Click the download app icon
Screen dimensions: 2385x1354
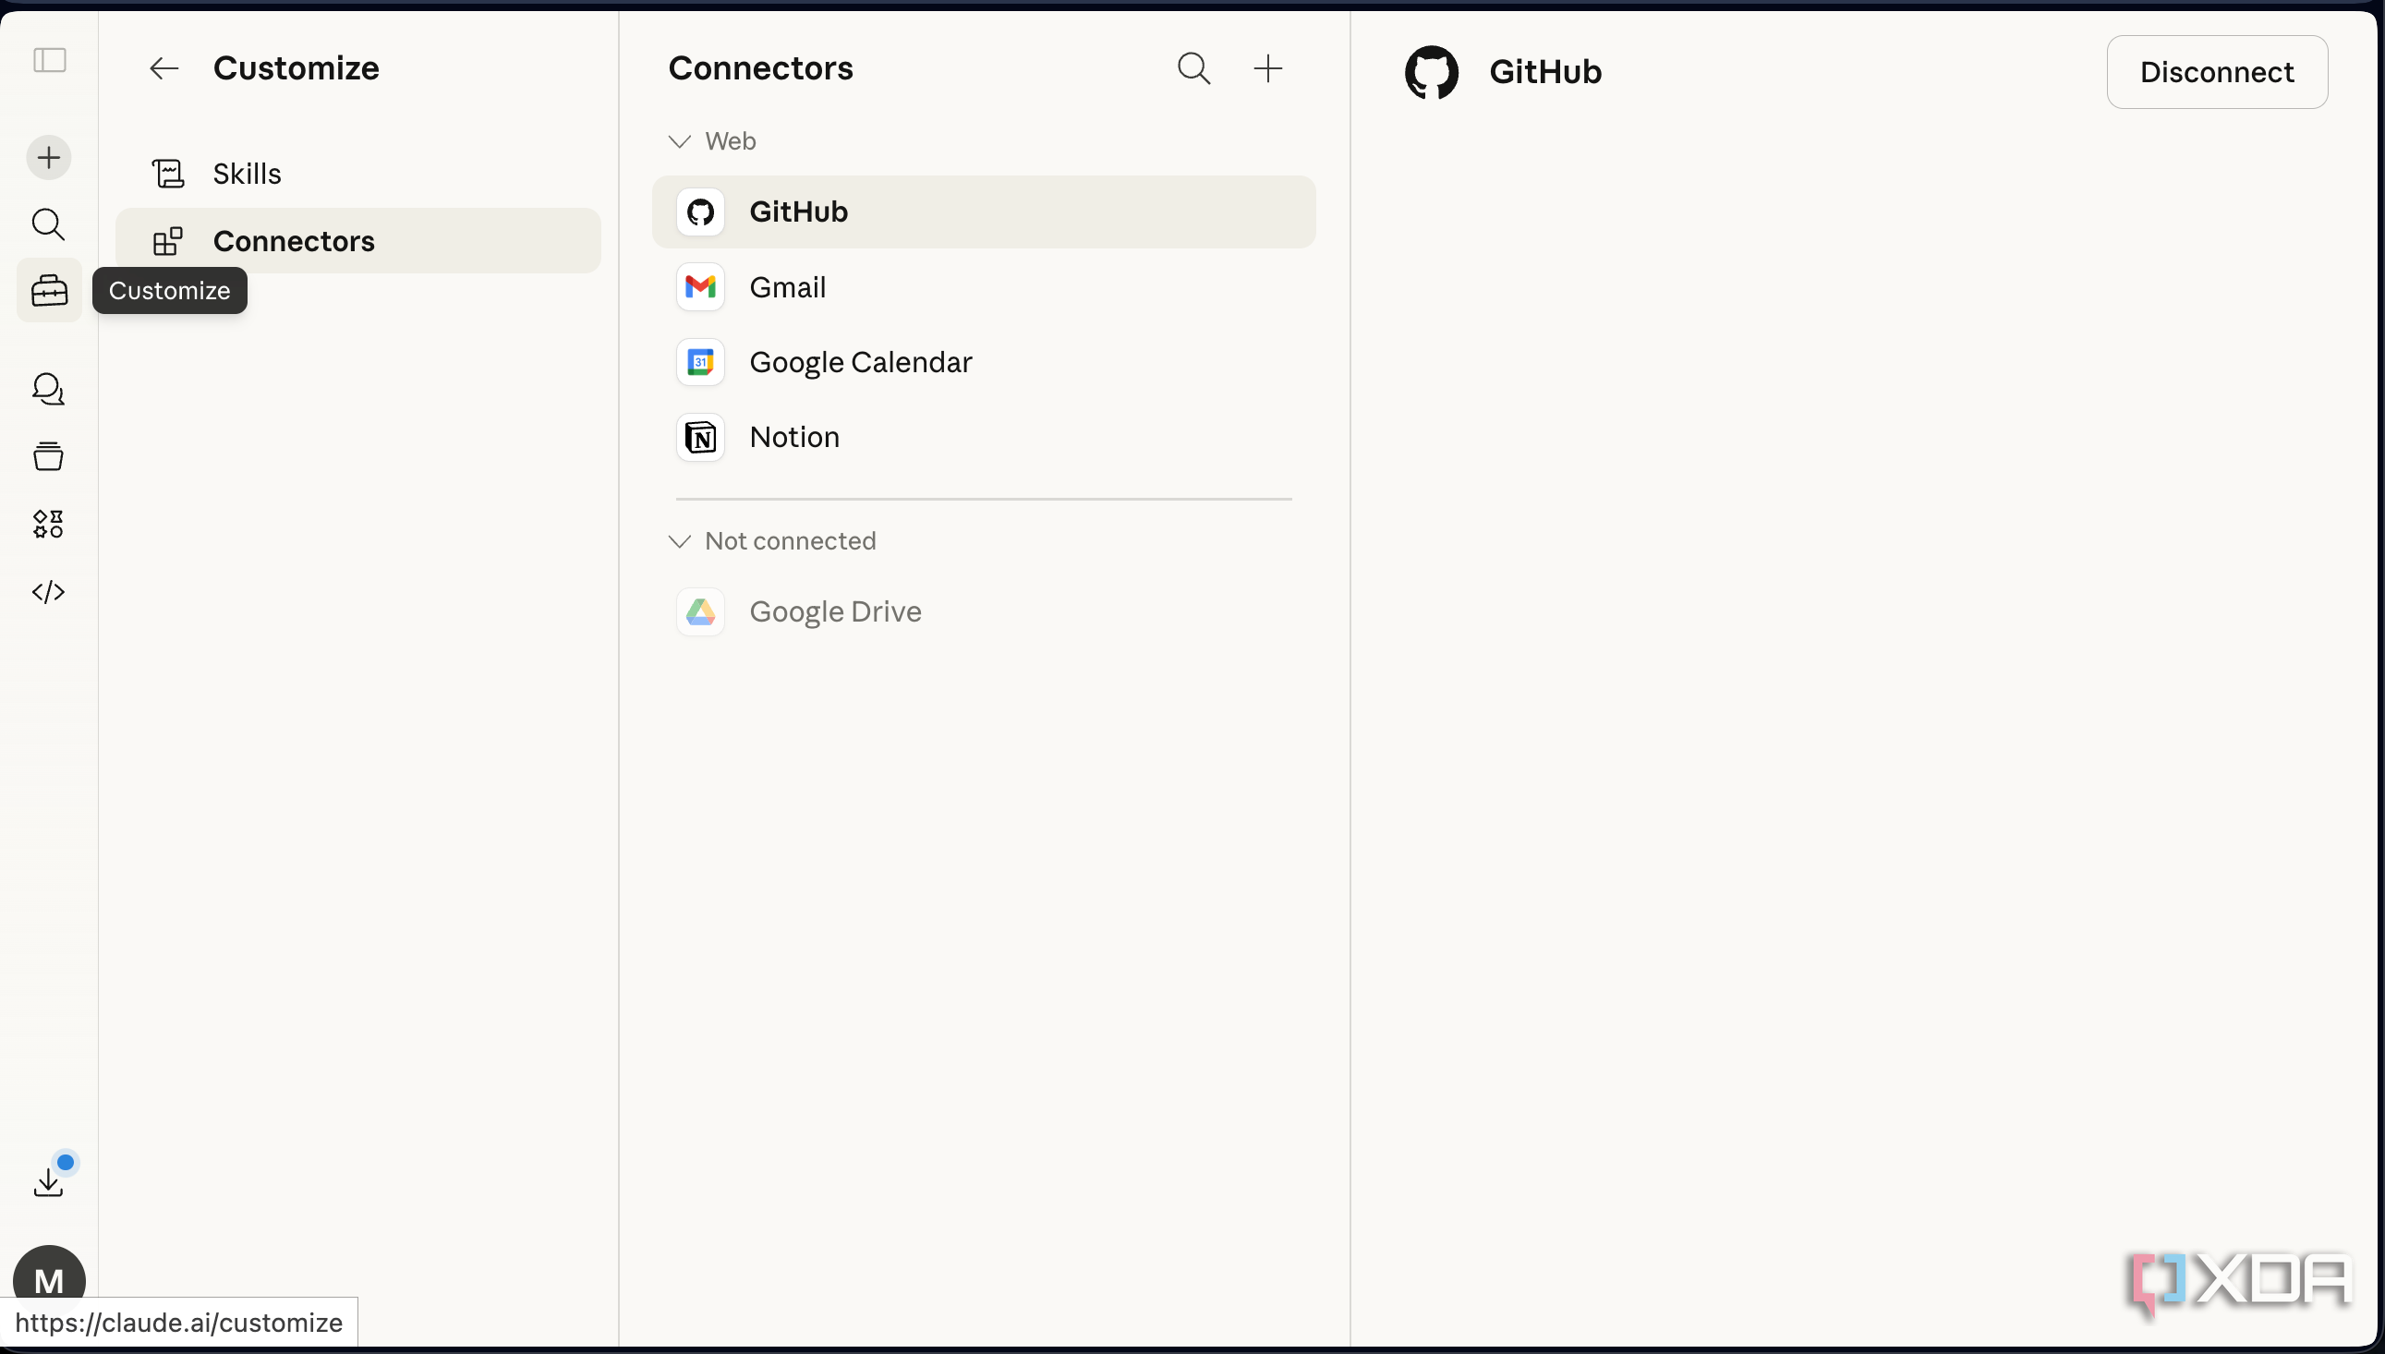[x=48, y=1182]
